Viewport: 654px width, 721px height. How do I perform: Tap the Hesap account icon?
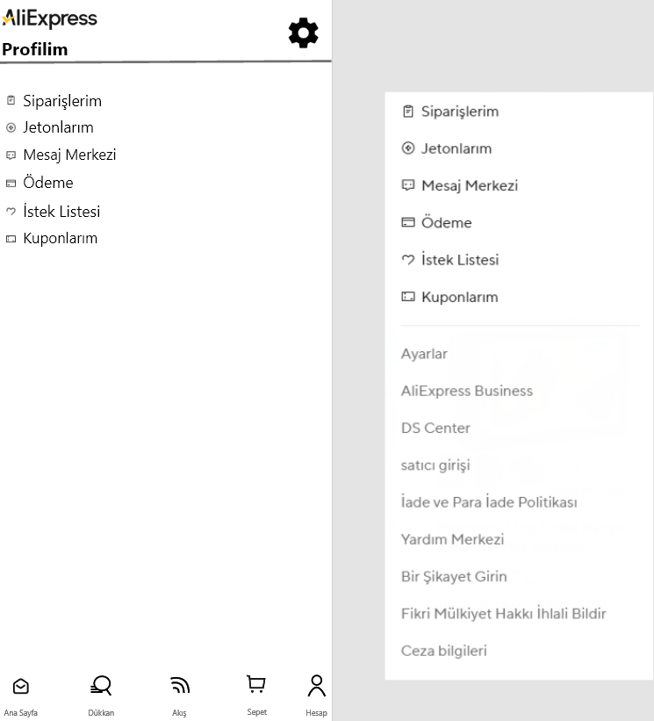tap(316, 685)
